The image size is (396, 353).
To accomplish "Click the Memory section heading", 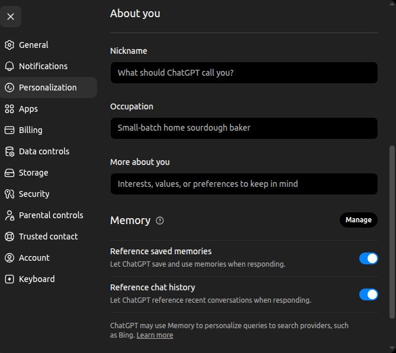I will [x=130, y=221].
